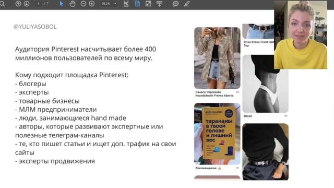Click the houndstooth blazer pin image
The image size is (334, 188).
click(x=217, y=58)
